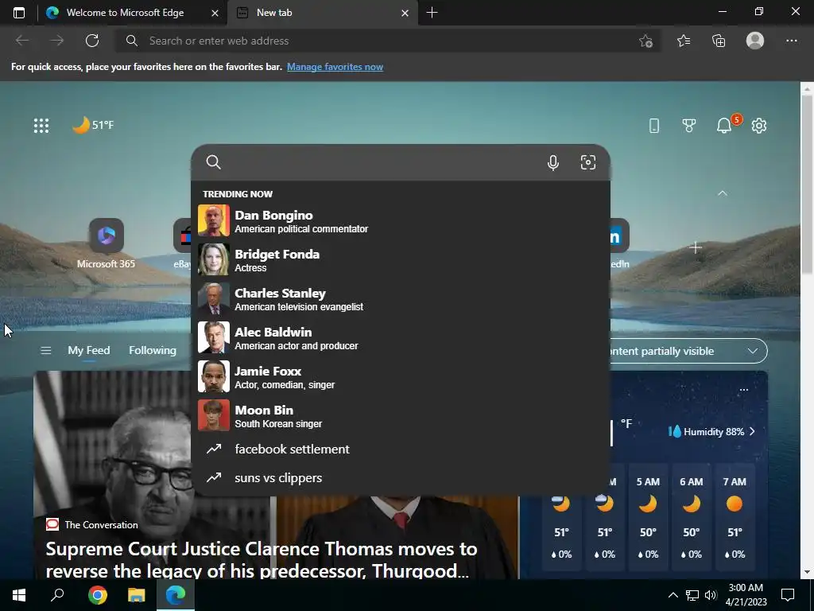Open content partially visible dropdown
Screen dimensions: 814x611
coord(688,351)
